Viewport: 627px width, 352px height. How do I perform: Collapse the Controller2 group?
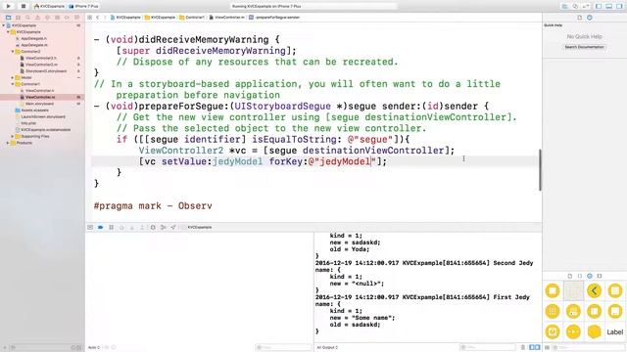13,52
